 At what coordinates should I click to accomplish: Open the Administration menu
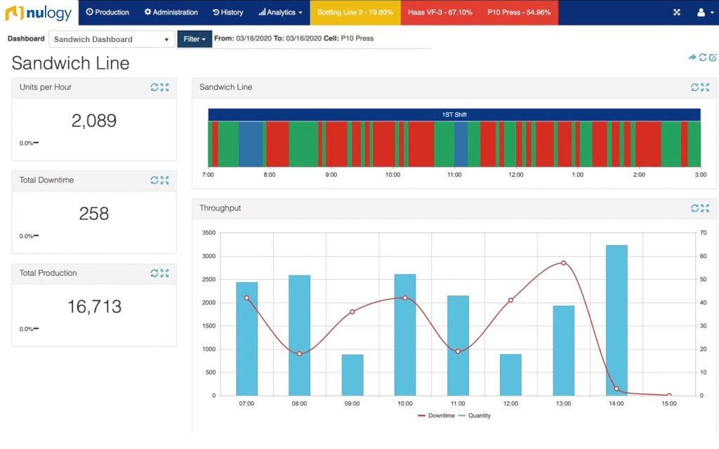point(171,13)
